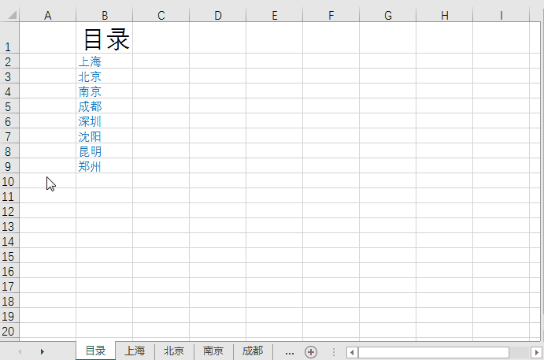Switch to the 上海 sheet tab
This screenshot has height=360, width=544.
(x=135, y=351)
